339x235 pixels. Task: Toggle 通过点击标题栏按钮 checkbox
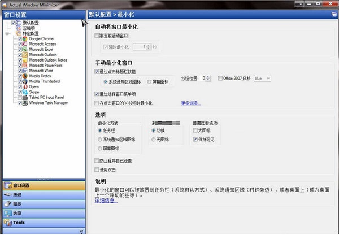[x=97, y=72]
